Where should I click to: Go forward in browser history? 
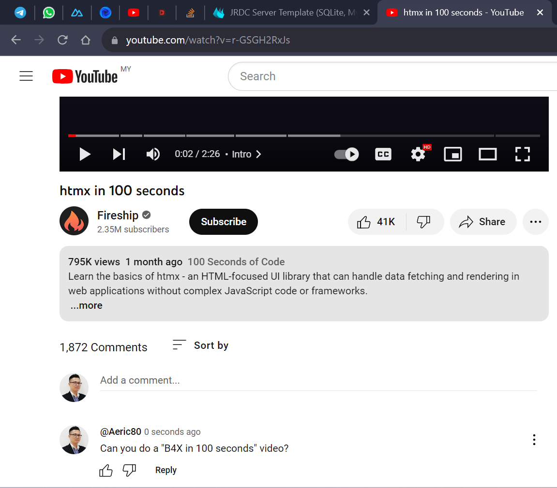click(39, 40)
